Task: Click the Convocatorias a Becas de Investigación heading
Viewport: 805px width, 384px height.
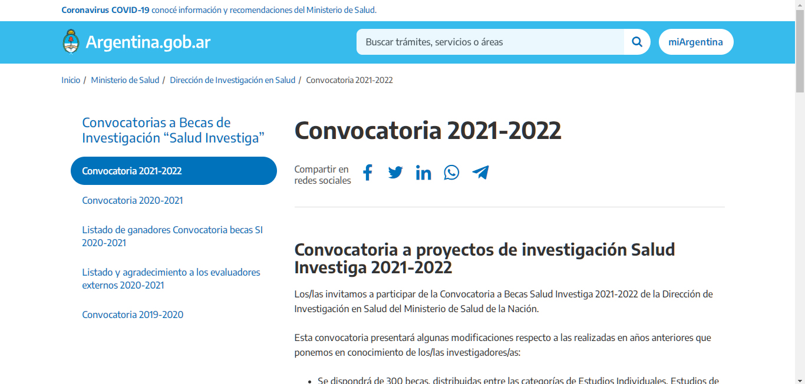Action: point(173,130)
